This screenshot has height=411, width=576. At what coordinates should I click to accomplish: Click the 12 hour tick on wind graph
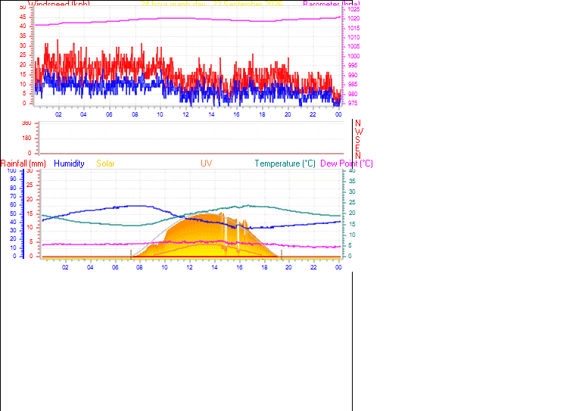(x=185, y=114)
